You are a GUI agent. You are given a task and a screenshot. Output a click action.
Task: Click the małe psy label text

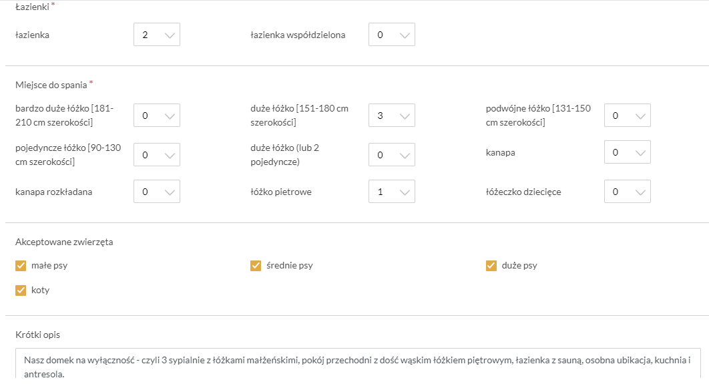(x=49, y=266)
